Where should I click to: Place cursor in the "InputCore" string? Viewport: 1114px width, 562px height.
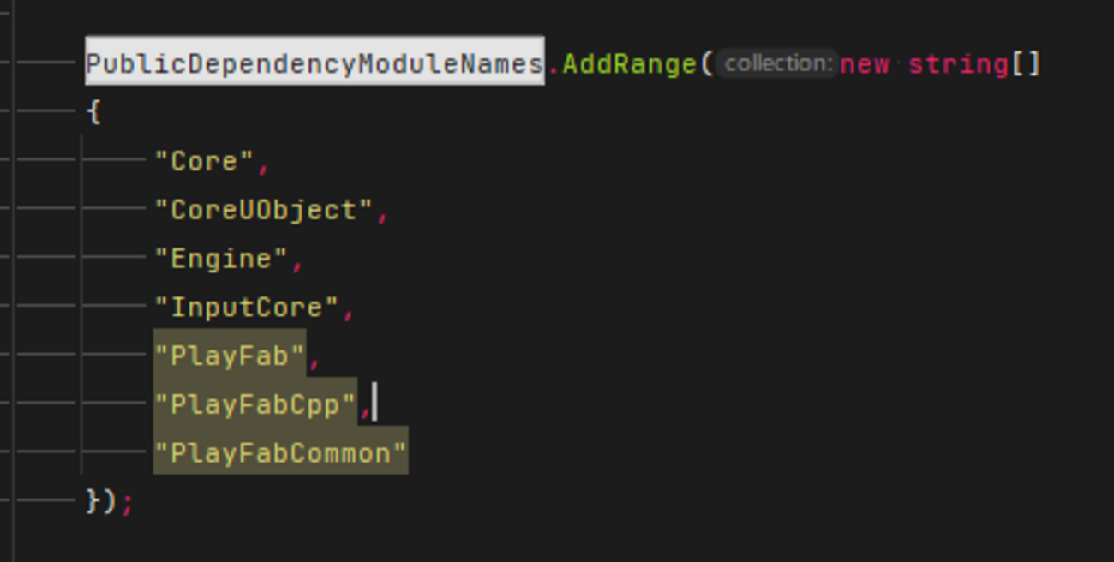coord(247,308)
